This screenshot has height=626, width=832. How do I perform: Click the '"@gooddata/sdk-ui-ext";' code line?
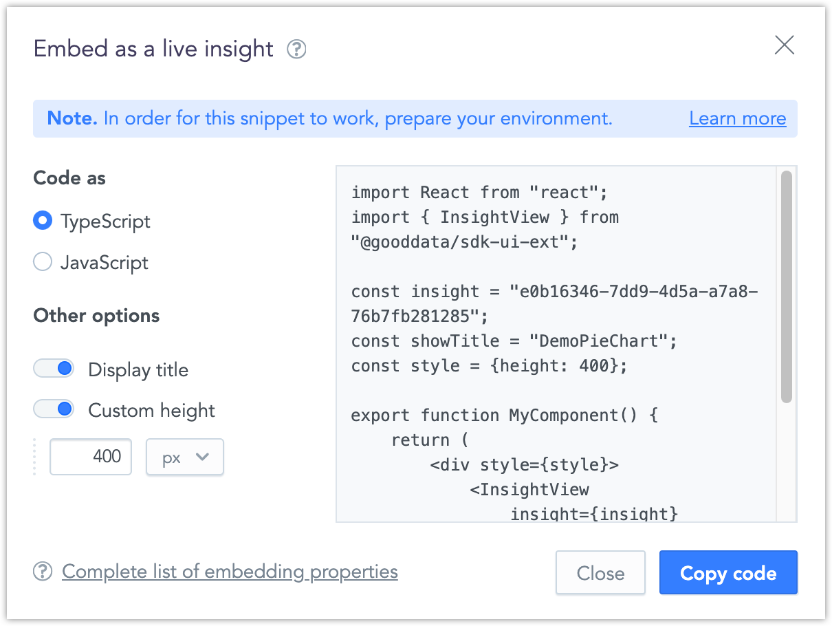tap(465, 242)
